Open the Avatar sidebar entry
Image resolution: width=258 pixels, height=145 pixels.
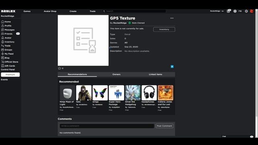click(6, 38)
